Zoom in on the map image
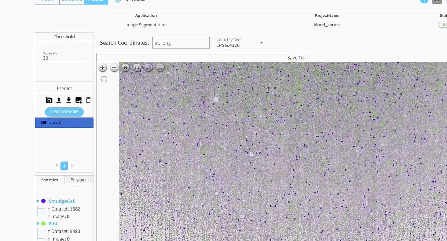The width and height of the screenshot is (447, 241). [x=103, y=68]
